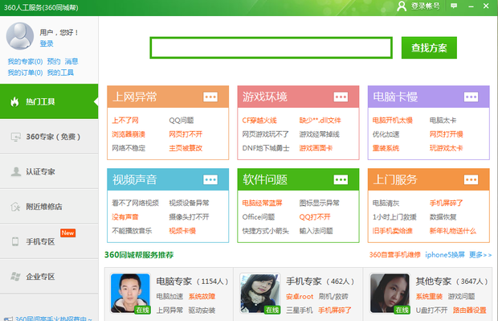Screen dimensions: 498x321
Task: Select 电脑经常蓝屏 link
Action: click(x=262, y=203)
